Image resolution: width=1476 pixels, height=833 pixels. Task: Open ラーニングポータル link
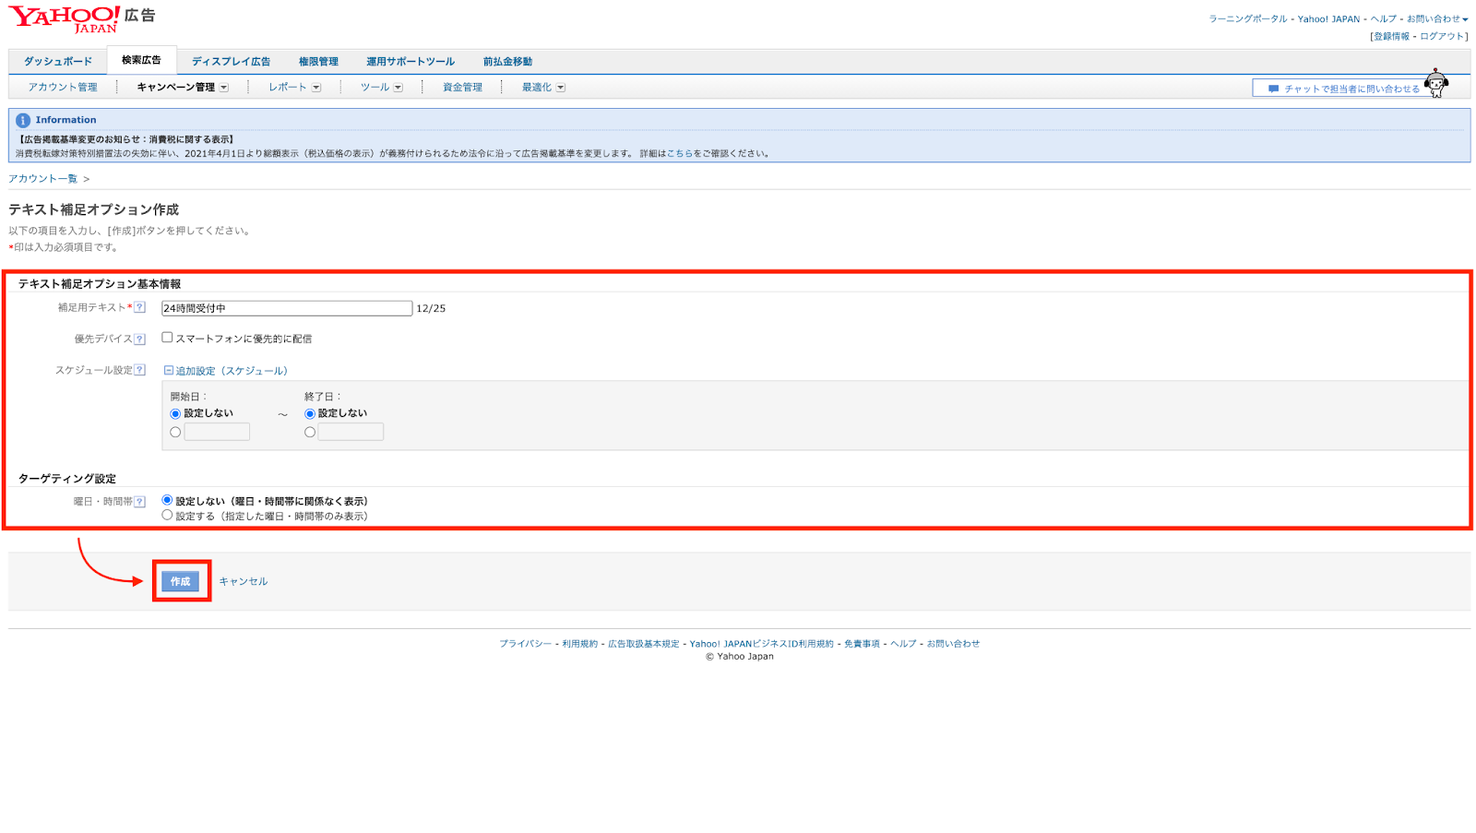(x=1248, y=19)
